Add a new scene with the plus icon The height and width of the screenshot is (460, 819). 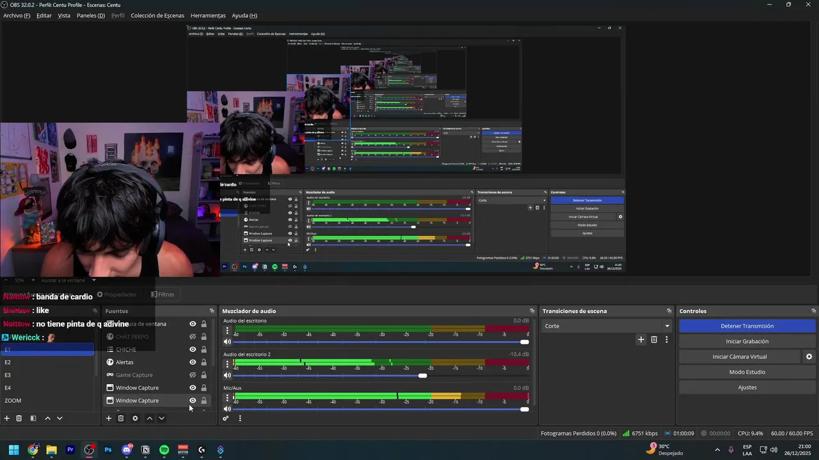[7, 418]
